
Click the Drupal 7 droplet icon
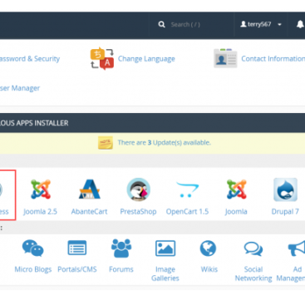[x=285, y=189]
